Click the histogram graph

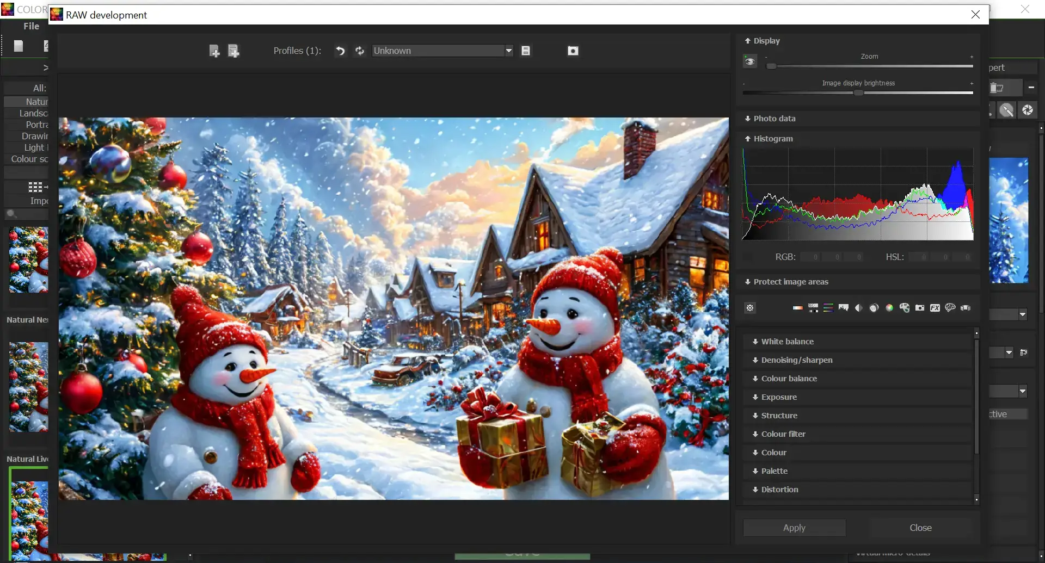pos(858,194)
